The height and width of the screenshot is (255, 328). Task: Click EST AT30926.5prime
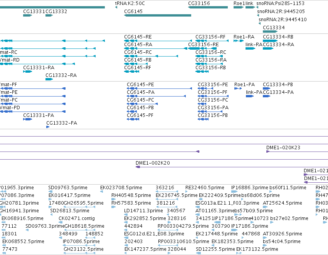[x=283, y=234]
